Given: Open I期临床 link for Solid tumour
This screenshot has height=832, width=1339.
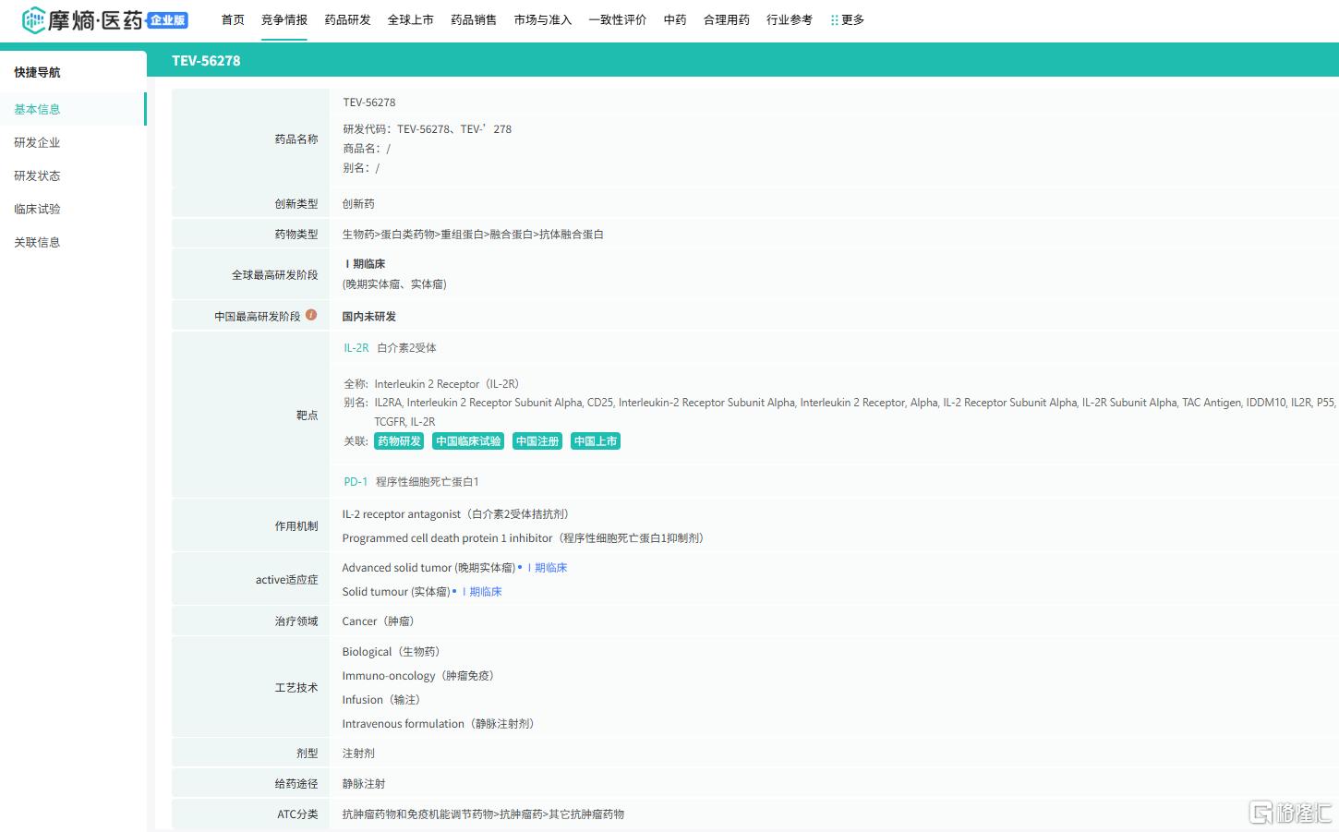Looking at the screenshot, I should [482, 592].
